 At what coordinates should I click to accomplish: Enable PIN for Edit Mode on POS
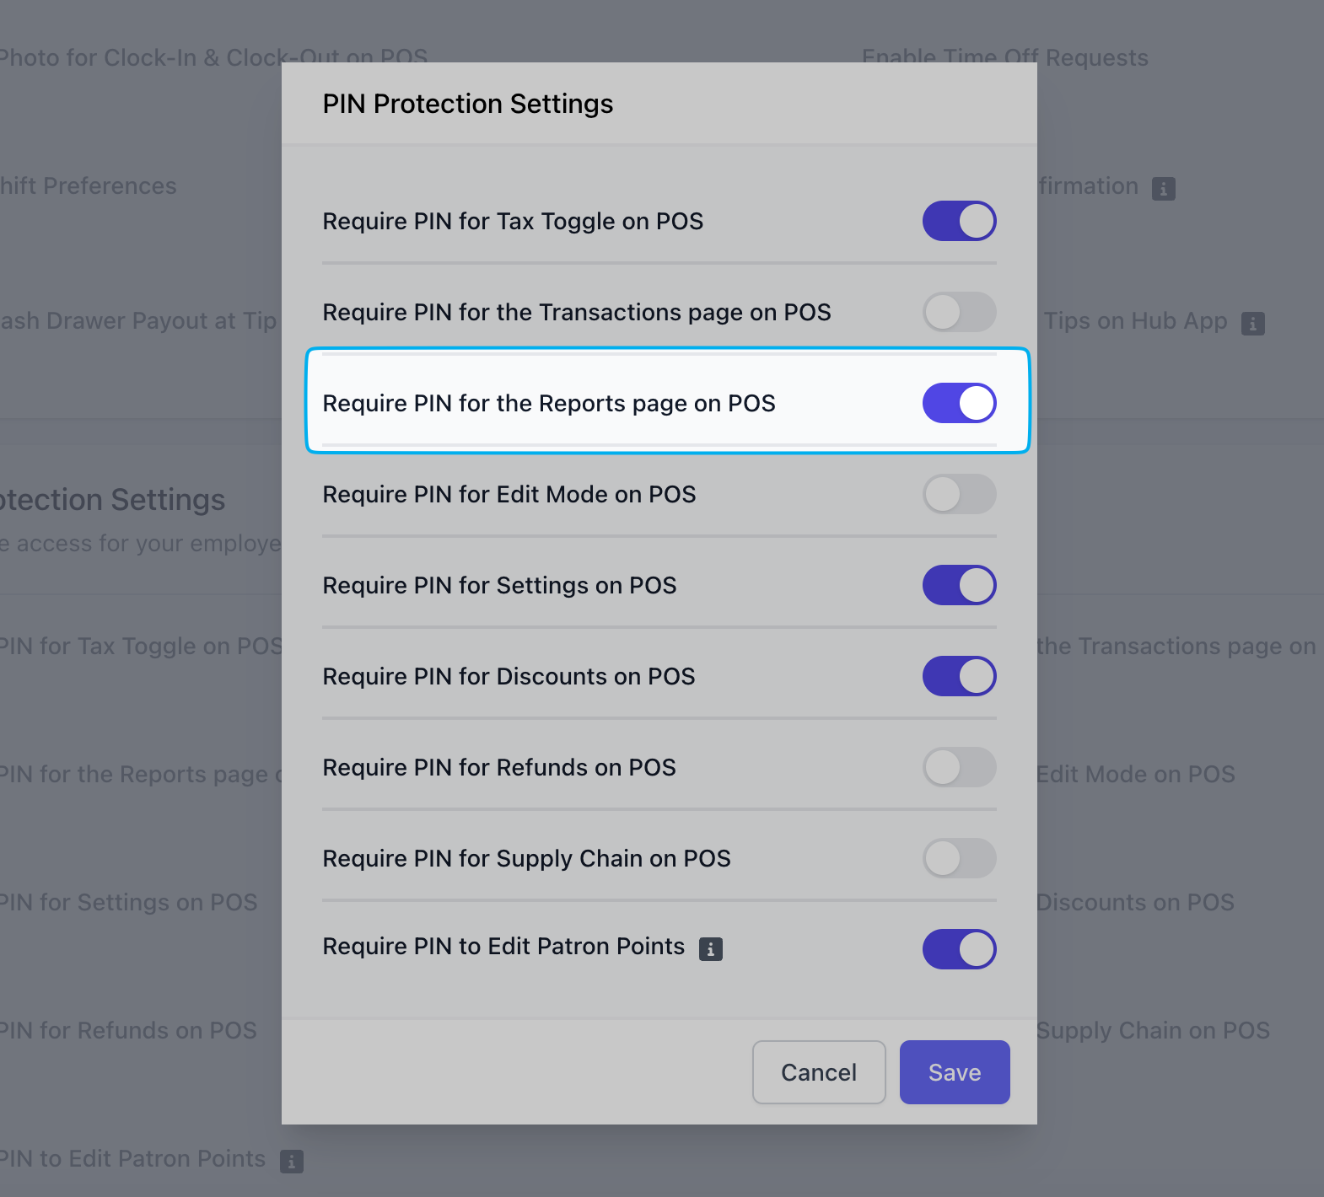pos(959,494)
